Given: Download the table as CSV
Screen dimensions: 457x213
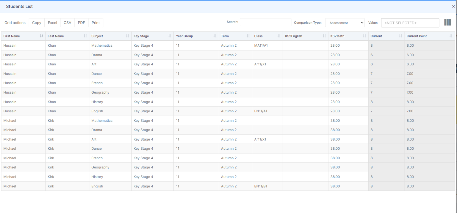Looking at the screenshot, I should [67, 23].
